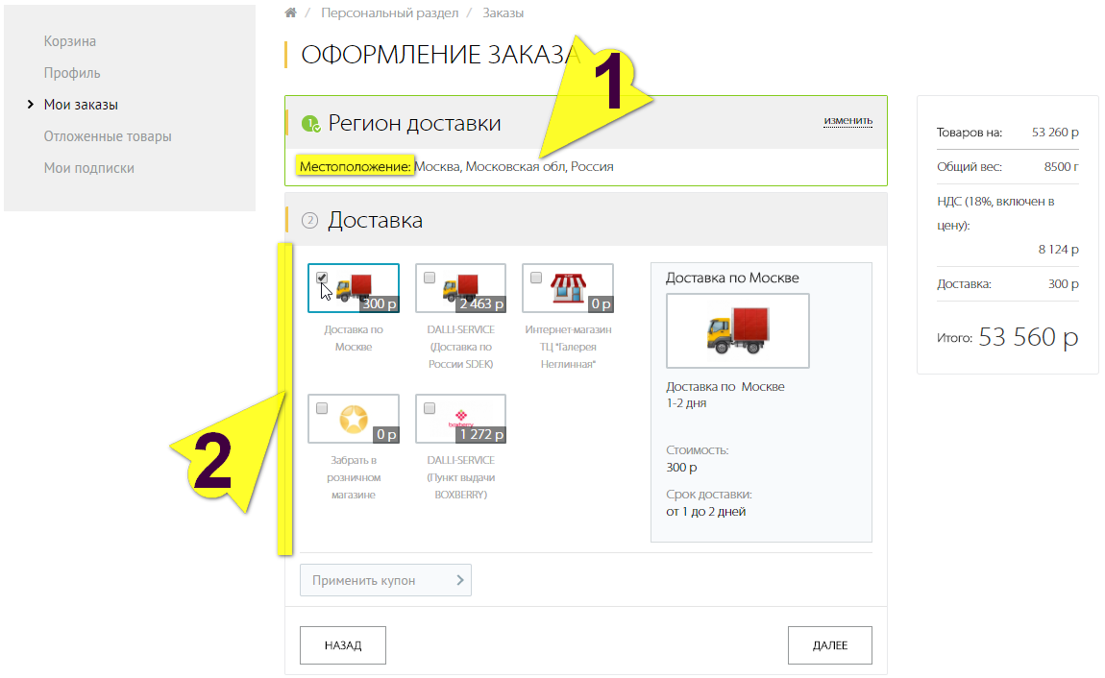The image size is (1105, 678).
Task: Click the green step one icon near Регион доставки
Action: [310, 124]
